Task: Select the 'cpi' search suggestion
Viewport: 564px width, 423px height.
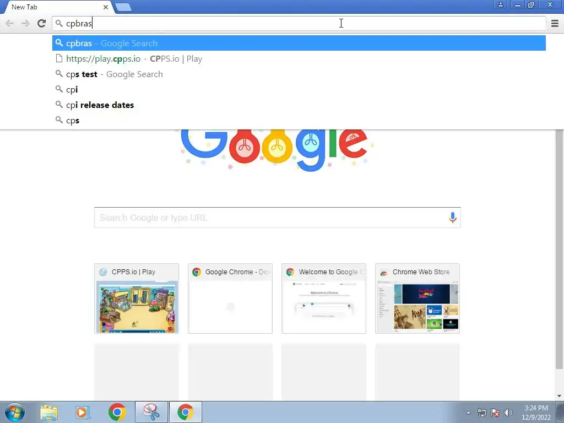Action: (299, 90)
